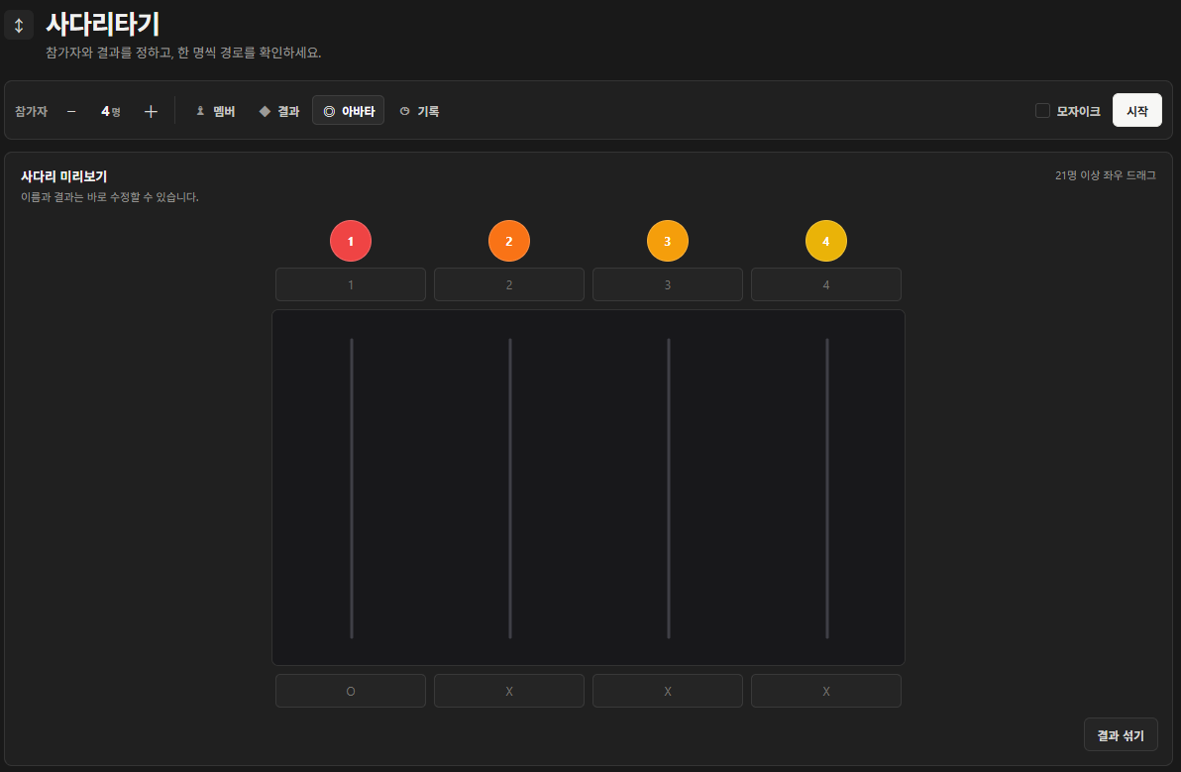Screen dimensions: 1181x772
Task: Select the 아바타 tab
Action: click(348, 111)
